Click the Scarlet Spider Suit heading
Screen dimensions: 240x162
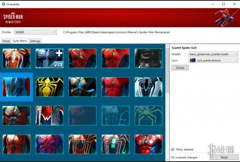[184, 48]
